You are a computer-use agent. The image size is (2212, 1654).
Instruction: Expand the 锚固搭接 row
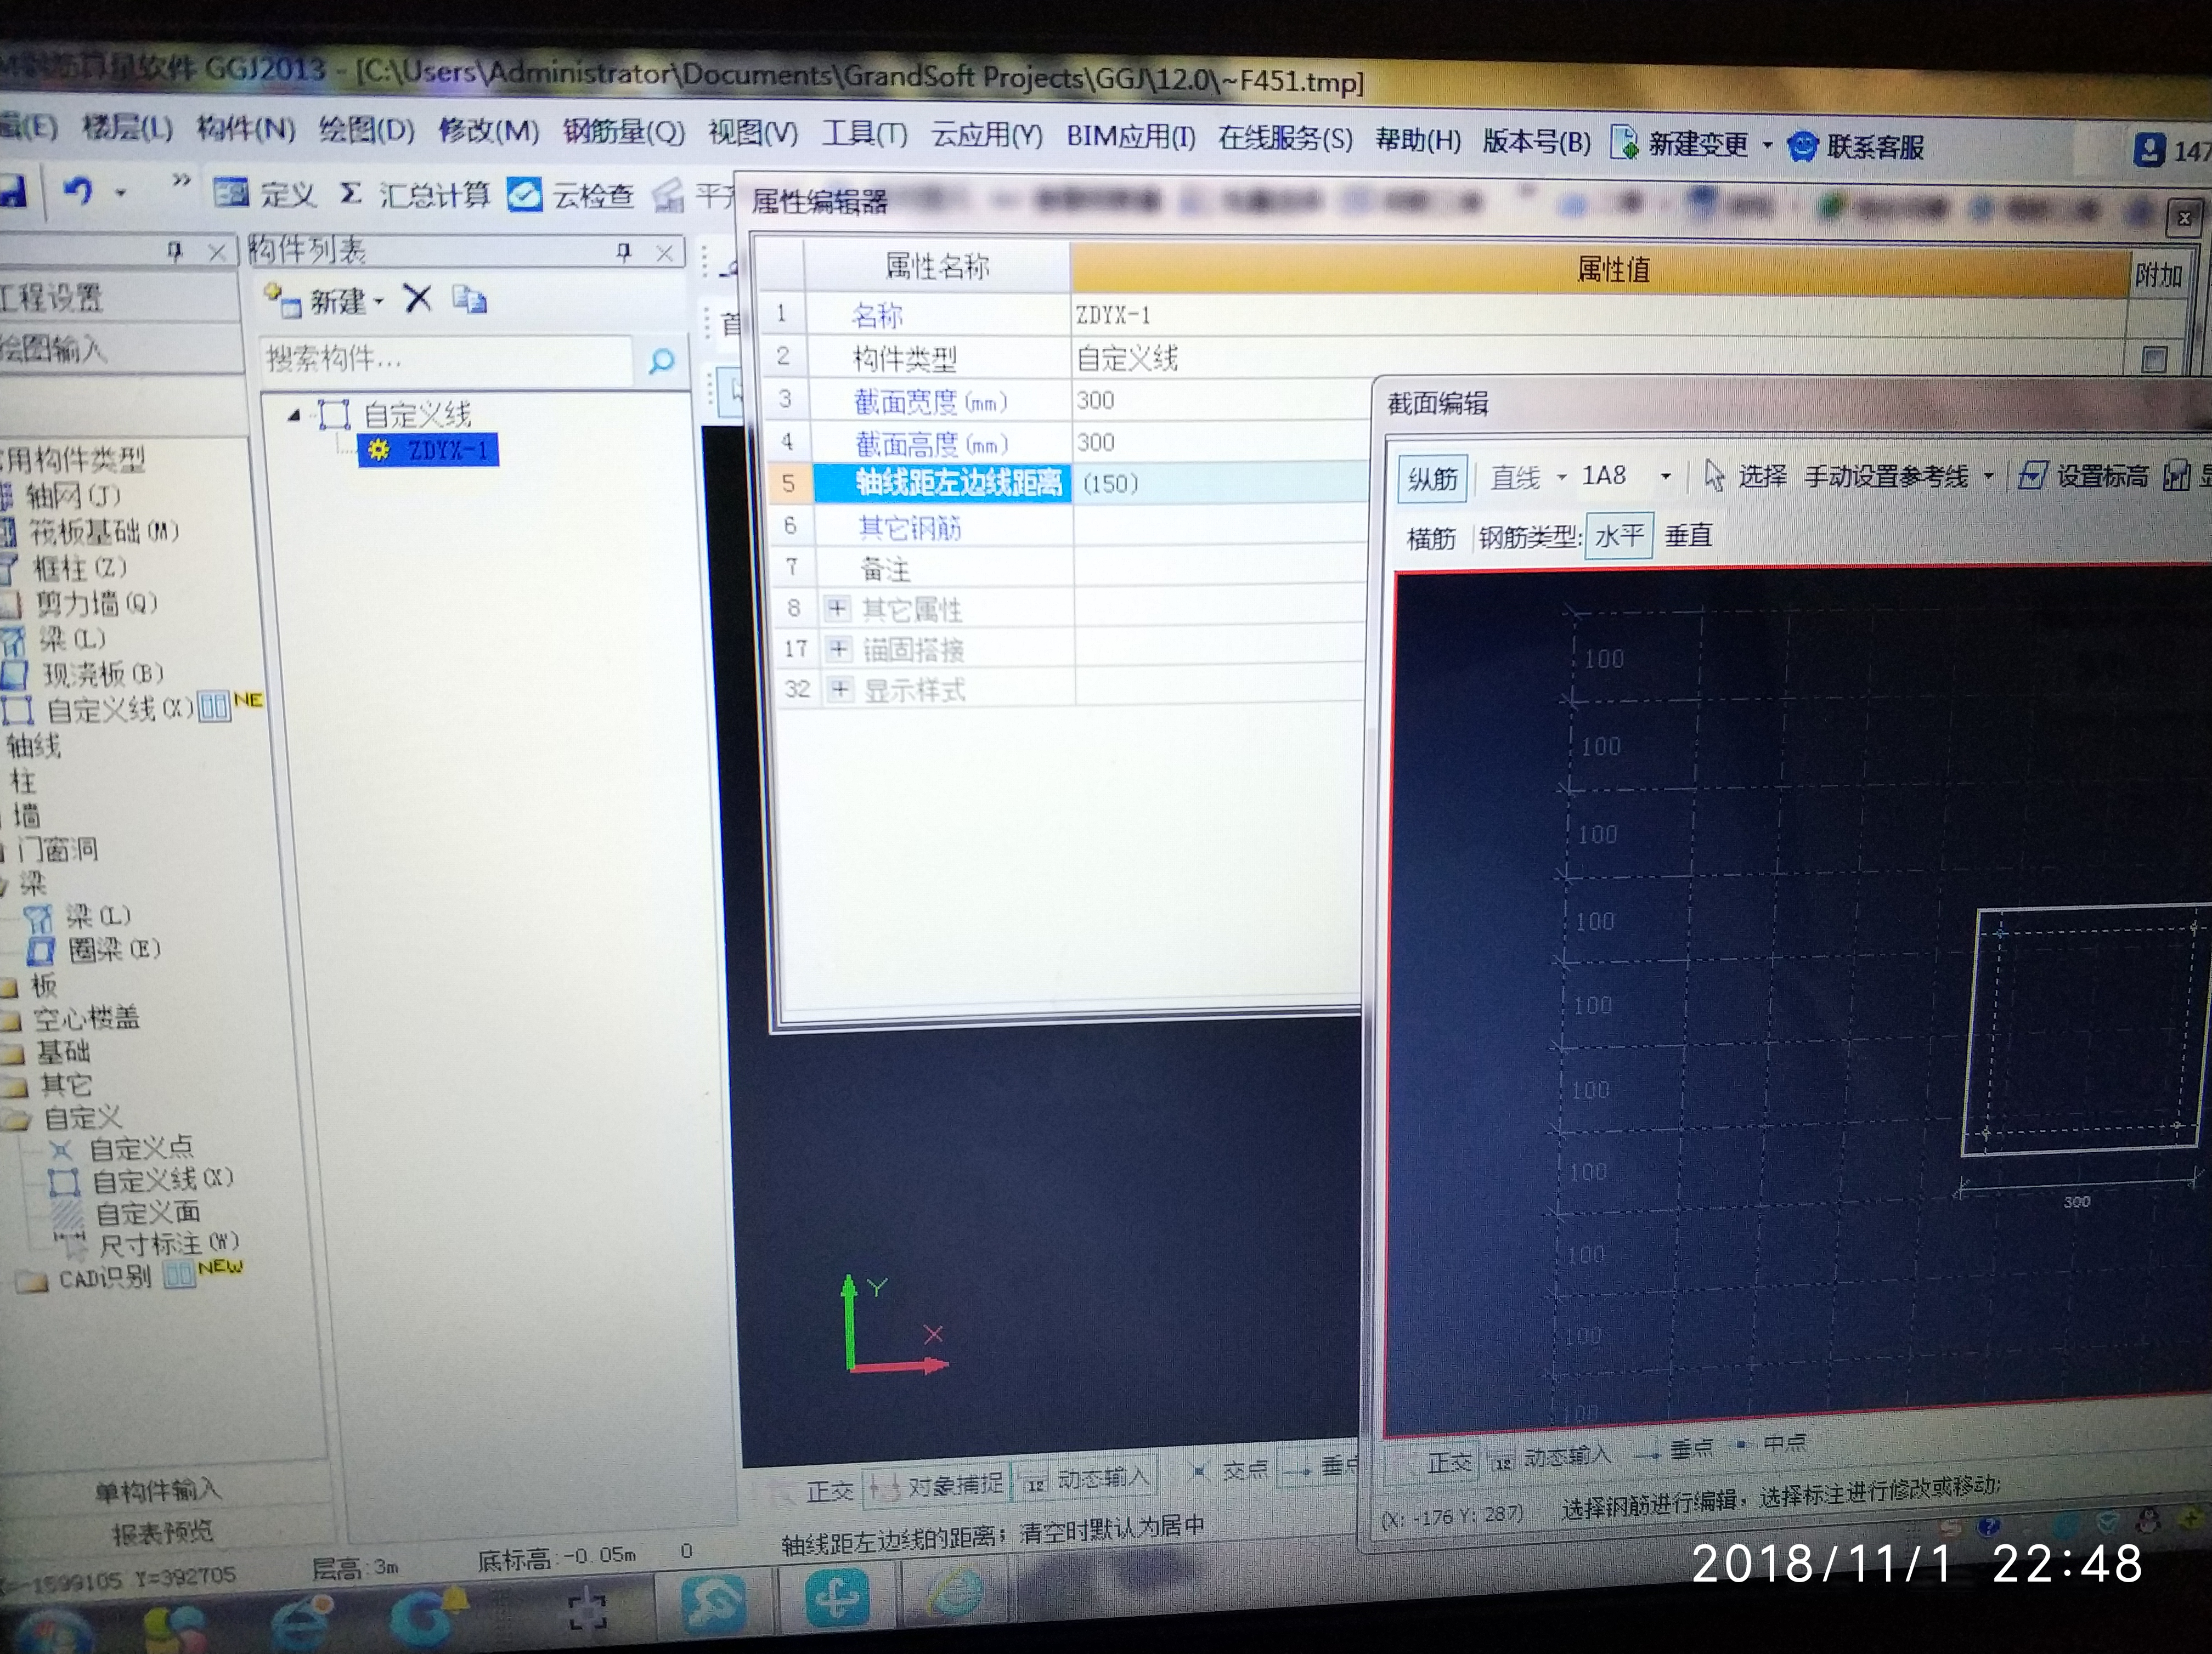pos(839,650)
